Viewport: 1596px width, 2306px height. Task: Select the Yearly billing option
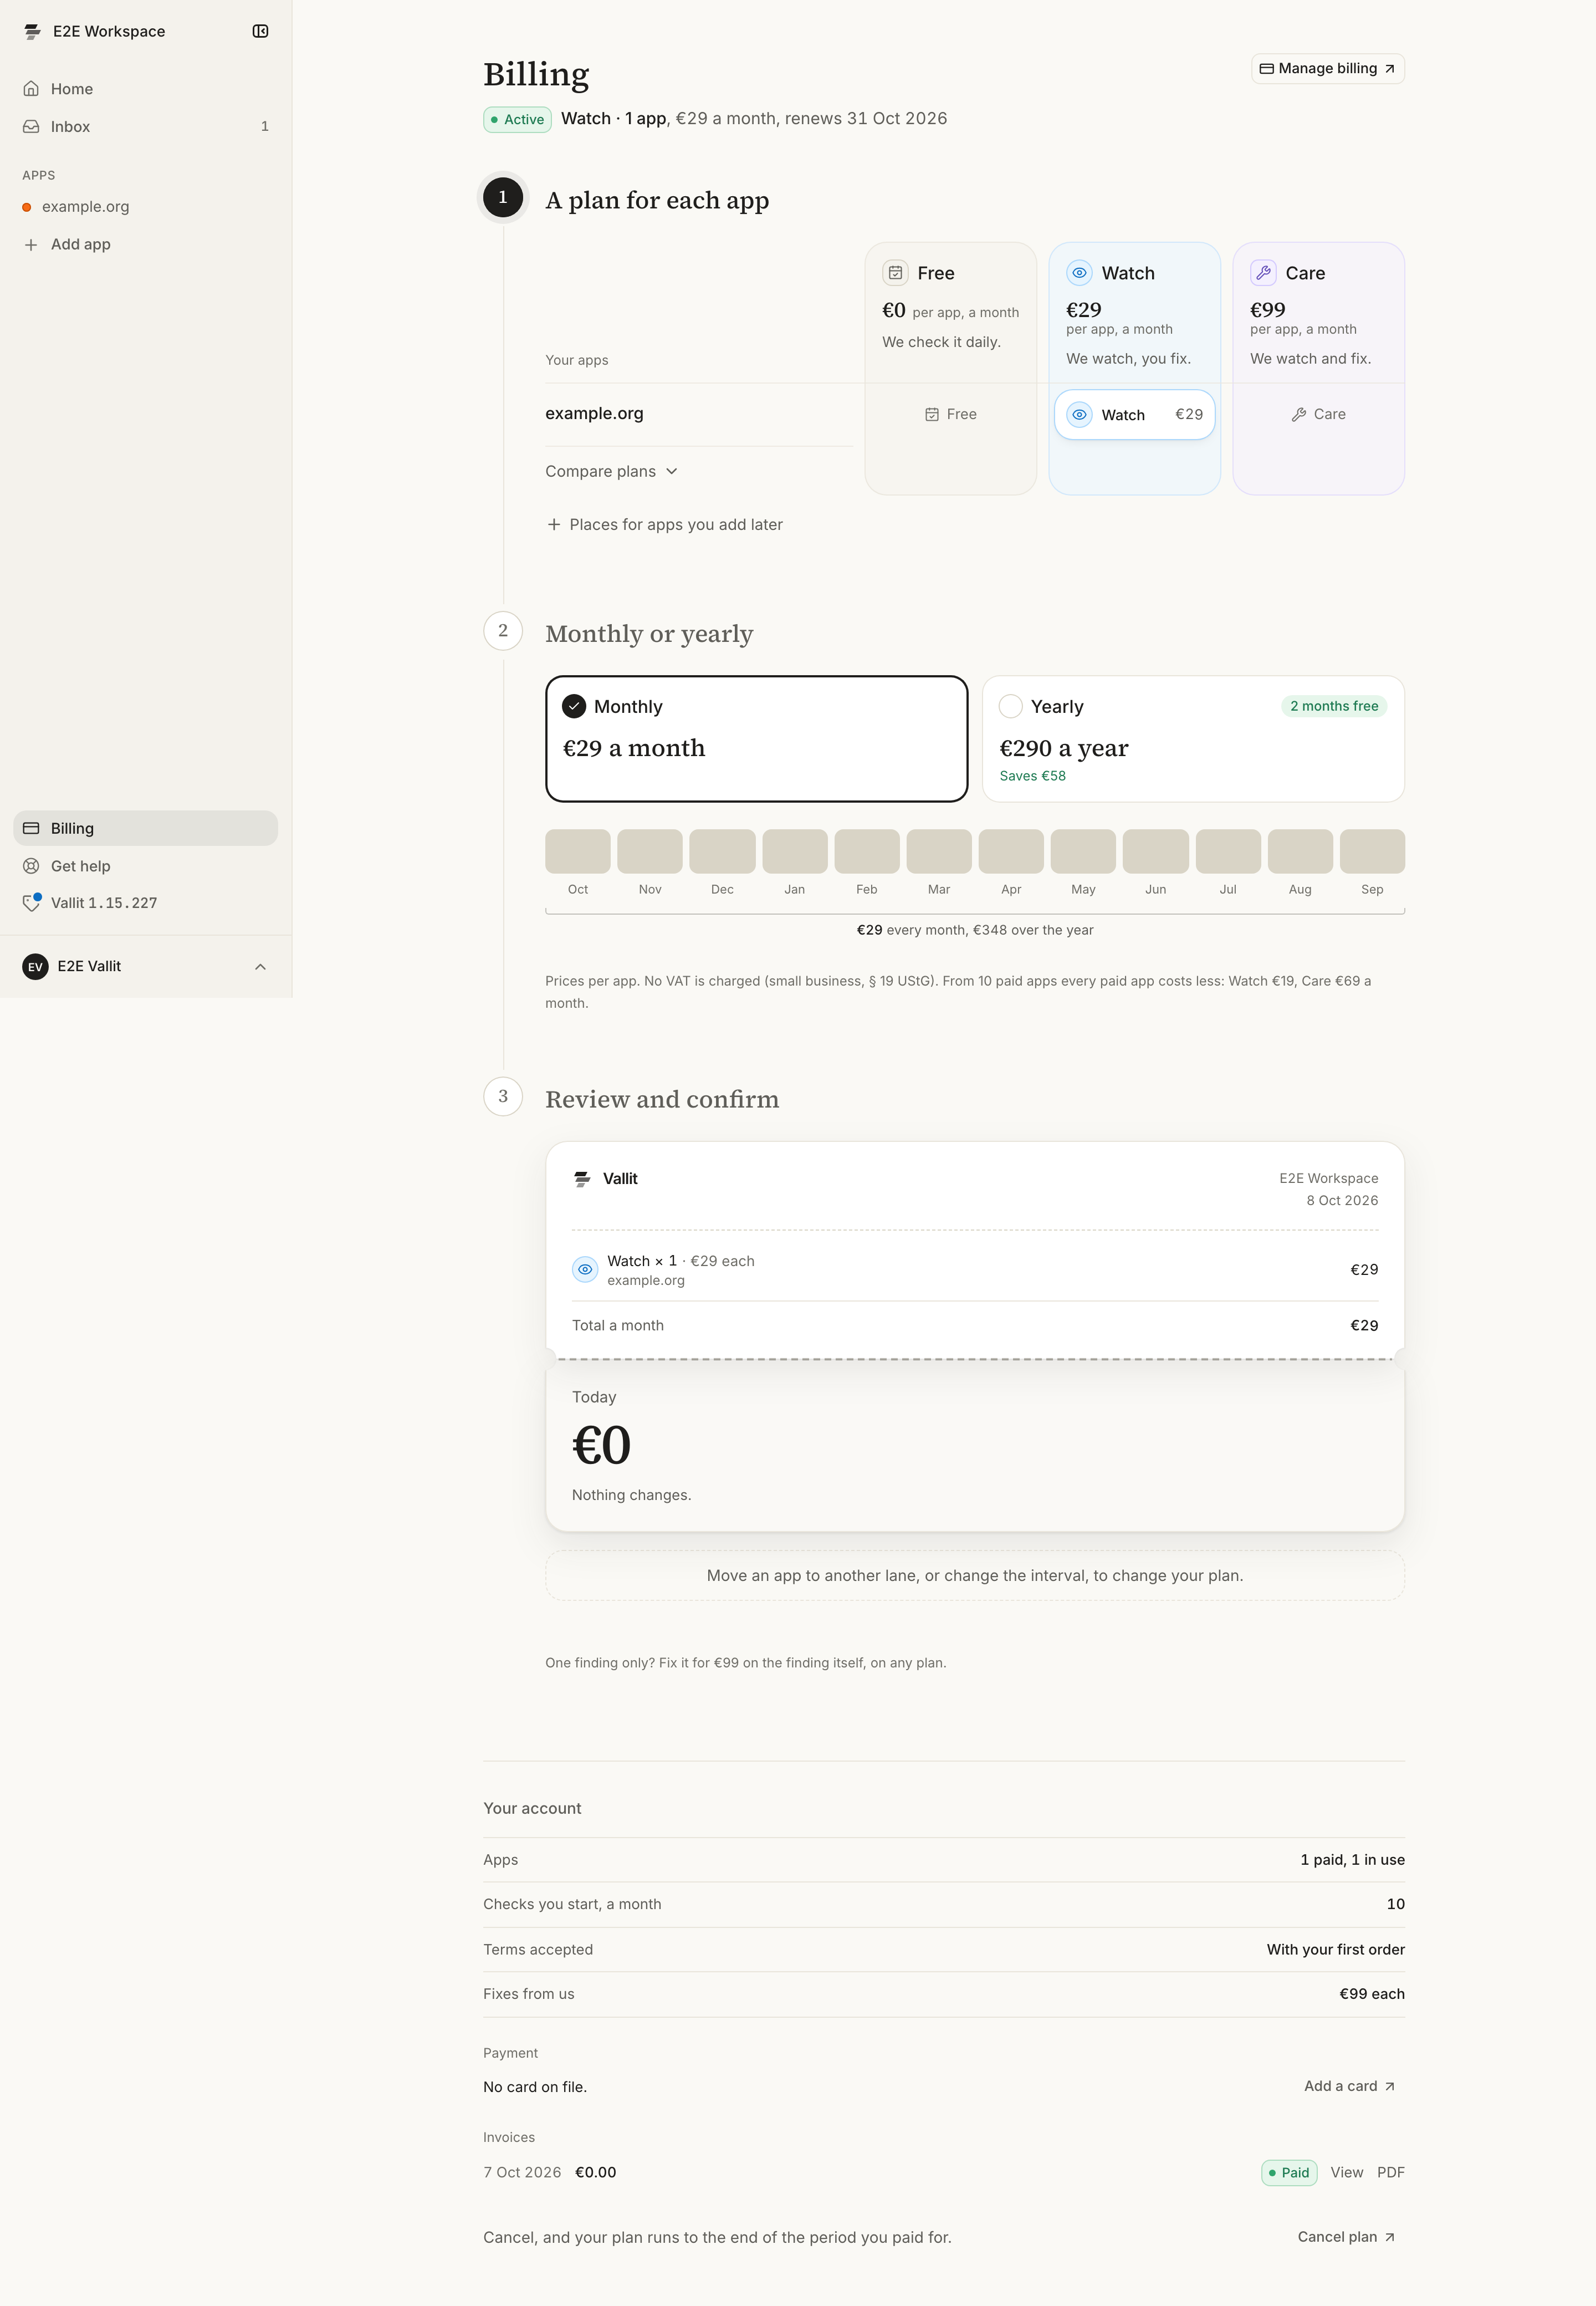1193,739
